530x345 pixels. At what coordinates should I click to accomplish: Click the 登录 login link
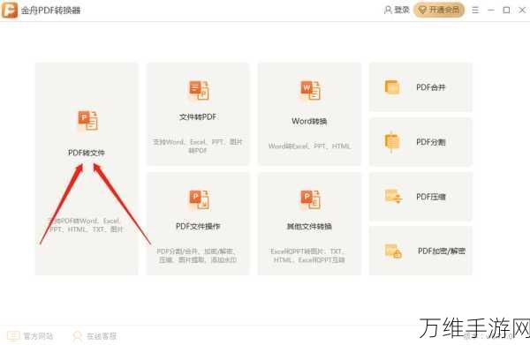coord(402,10)
